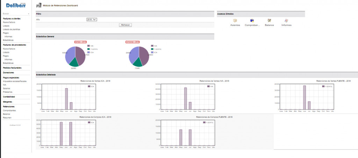358x158 pixels.
Task: Open the Informes shortcut icon
Action: click(286, 21)
